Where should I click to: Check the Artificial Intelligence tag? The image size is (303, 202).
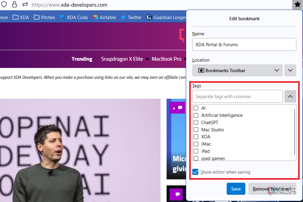click(196, 115)
